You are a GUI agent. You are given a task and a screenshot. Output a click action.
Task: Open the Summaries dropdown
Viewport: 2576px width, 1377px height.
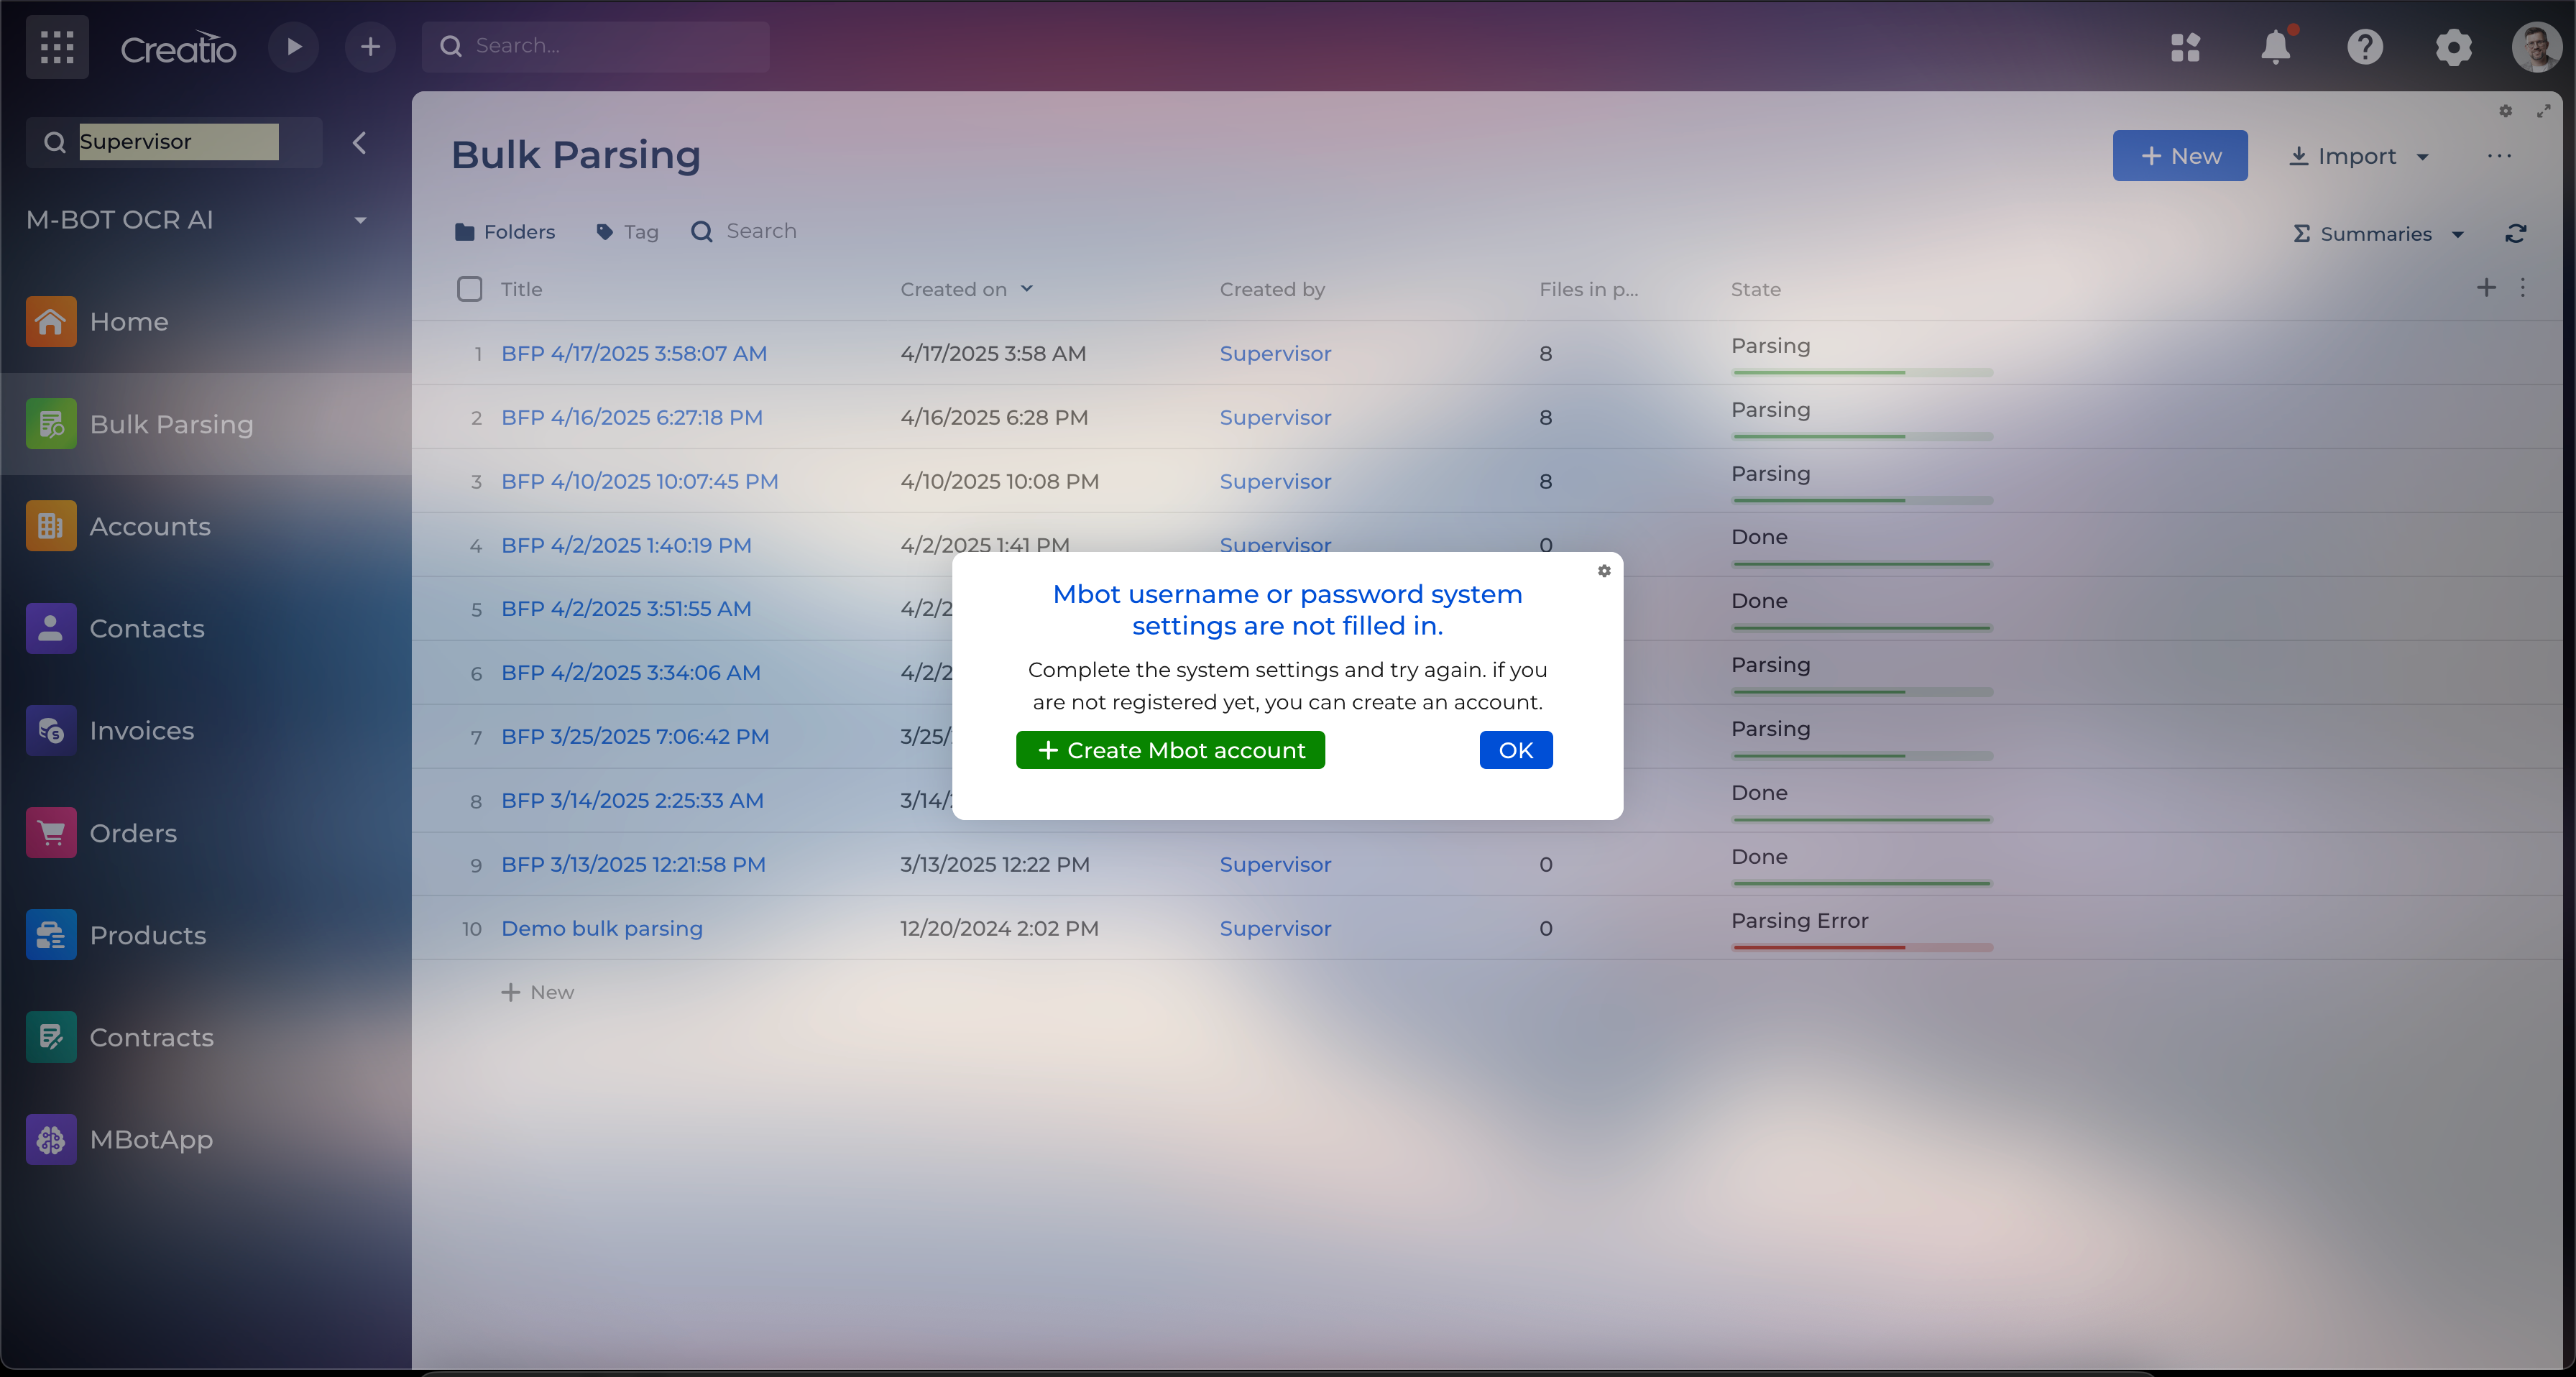point(2379,234)
